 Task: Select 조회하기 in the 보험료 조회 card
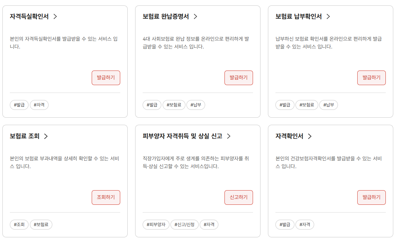coord(106,197)
